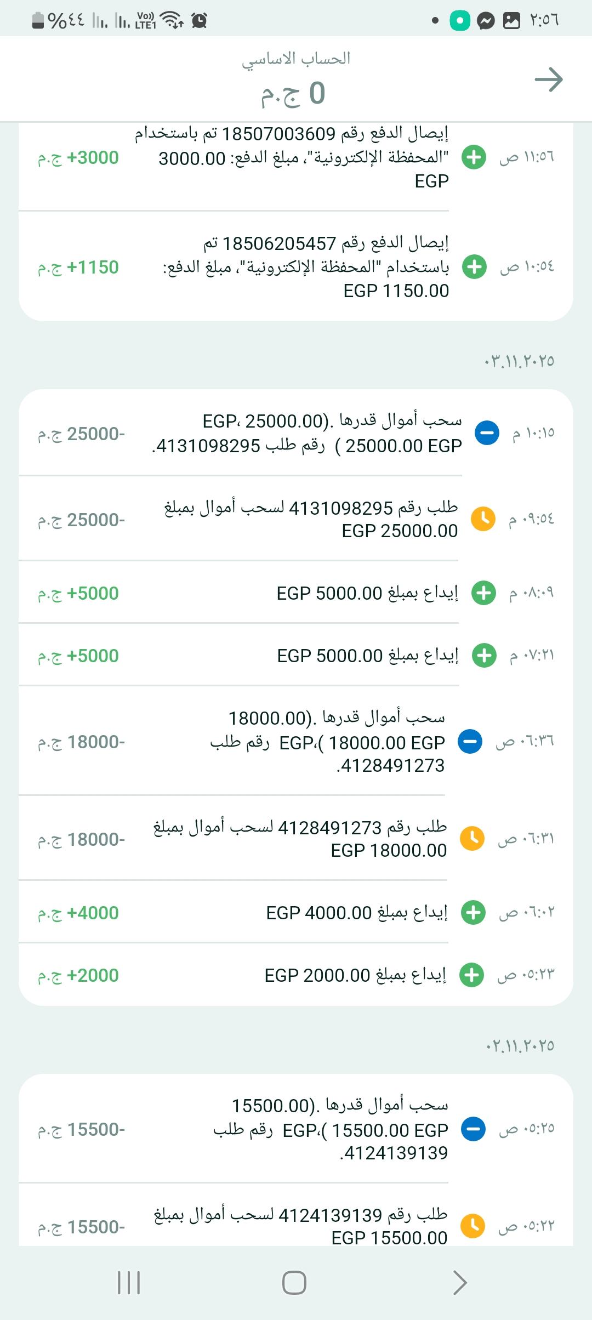This screenshot has height=1320, width=592.
Task: Open withdrawal request 4124139139 entry
Action: coord(300,1226)
